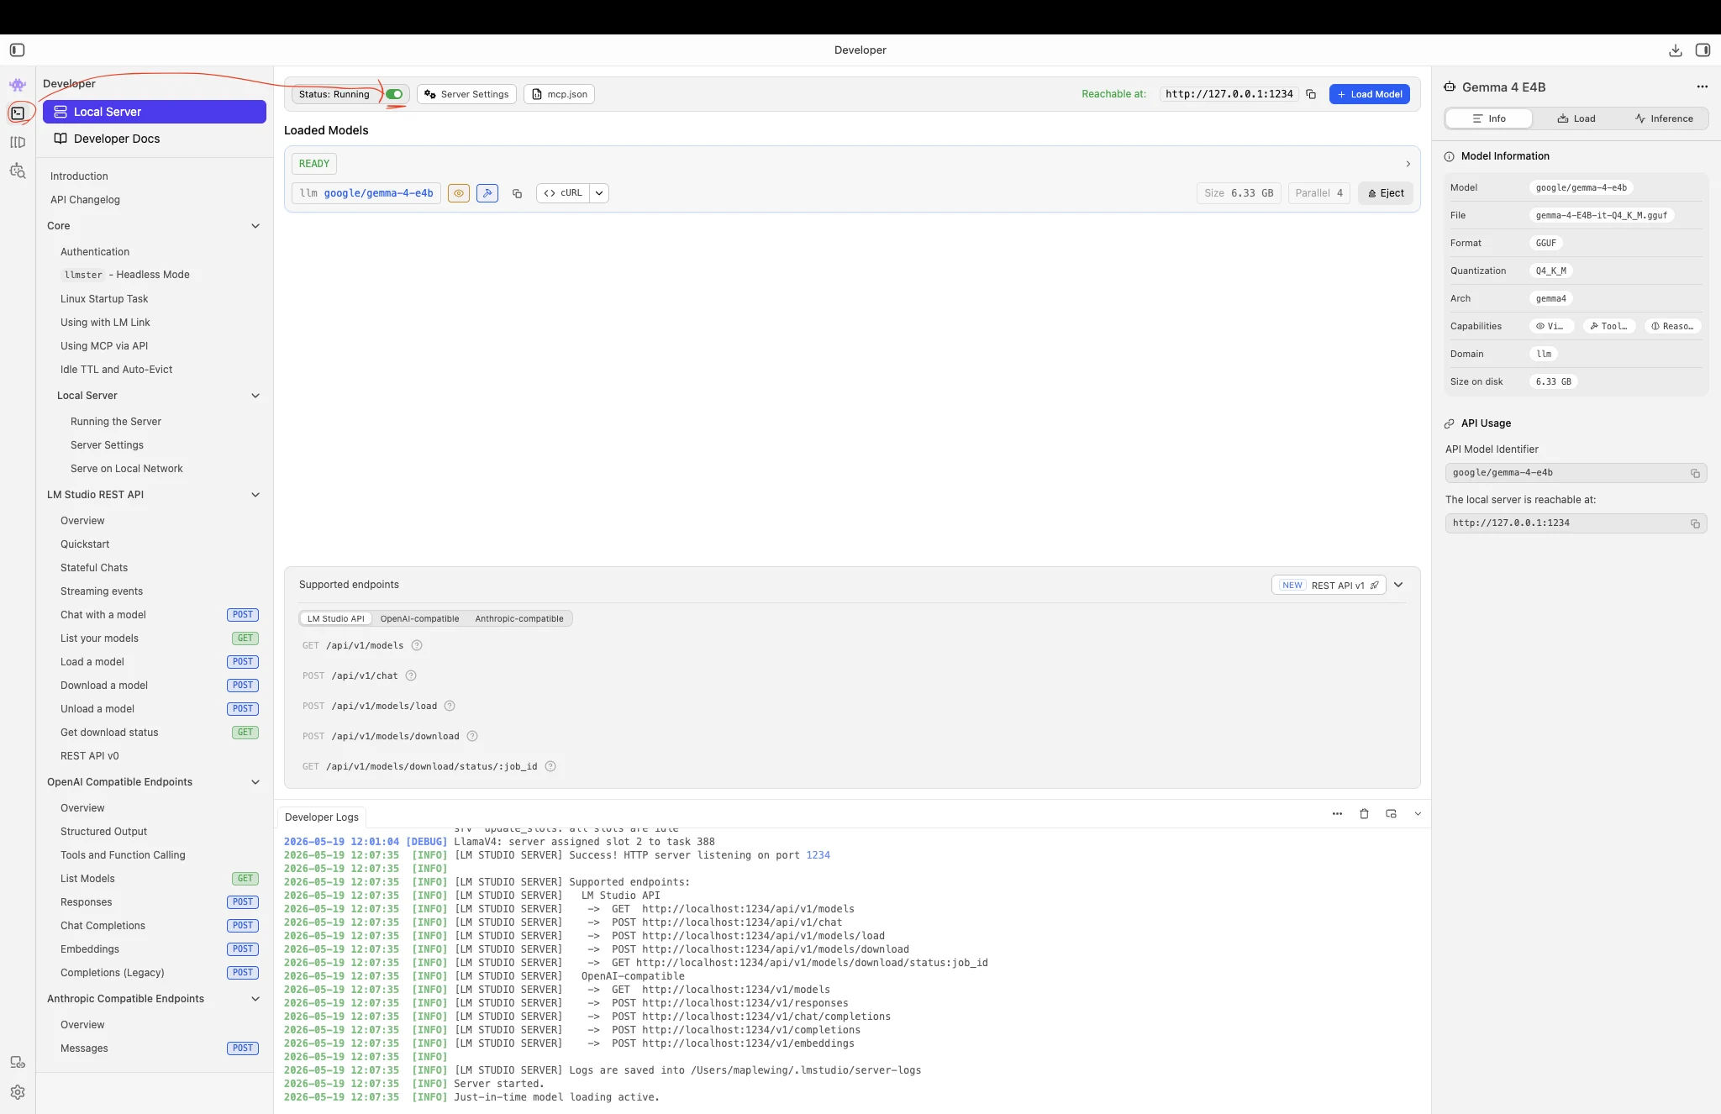Select the Developer Logs tab
This screenshot has width=1721, height=1114.
[322, 817]
